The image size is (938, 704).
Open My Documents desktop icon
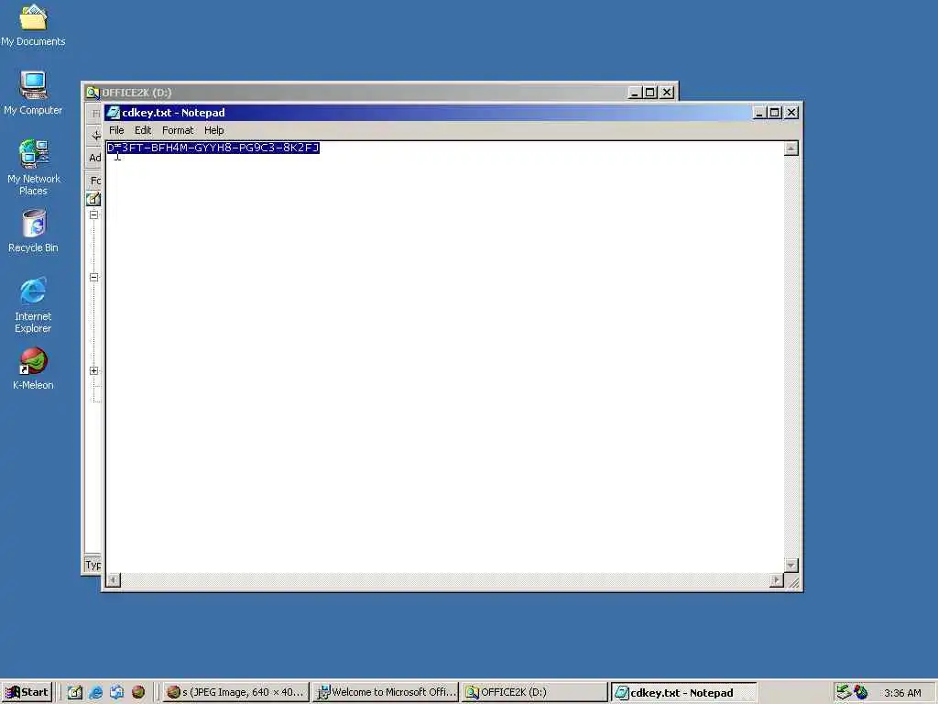[33, 24]
